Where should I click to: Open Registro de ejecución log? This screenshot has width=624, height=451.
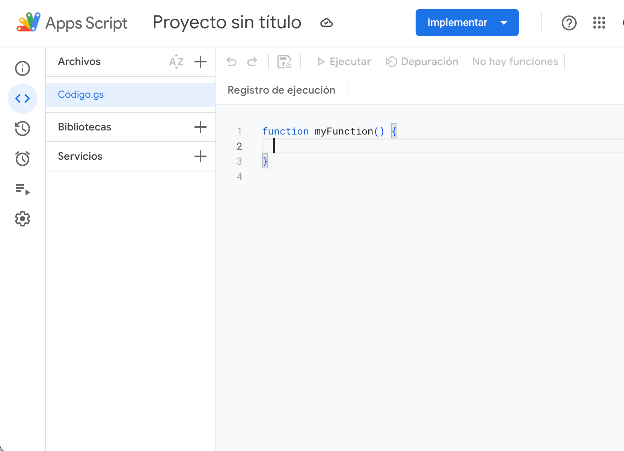pos(281,90)
